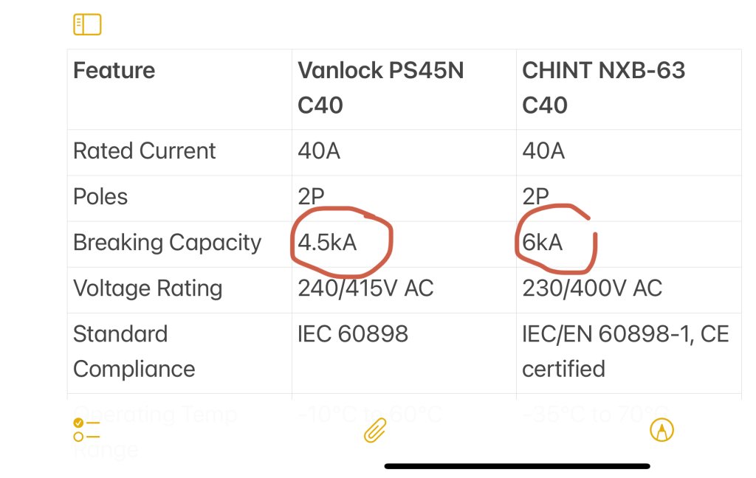Image resolution: width=756 pixels, height=478 pixels.
Task: Tap the 'Voltage Rating' label cell
Action: (x=179, y=290)
